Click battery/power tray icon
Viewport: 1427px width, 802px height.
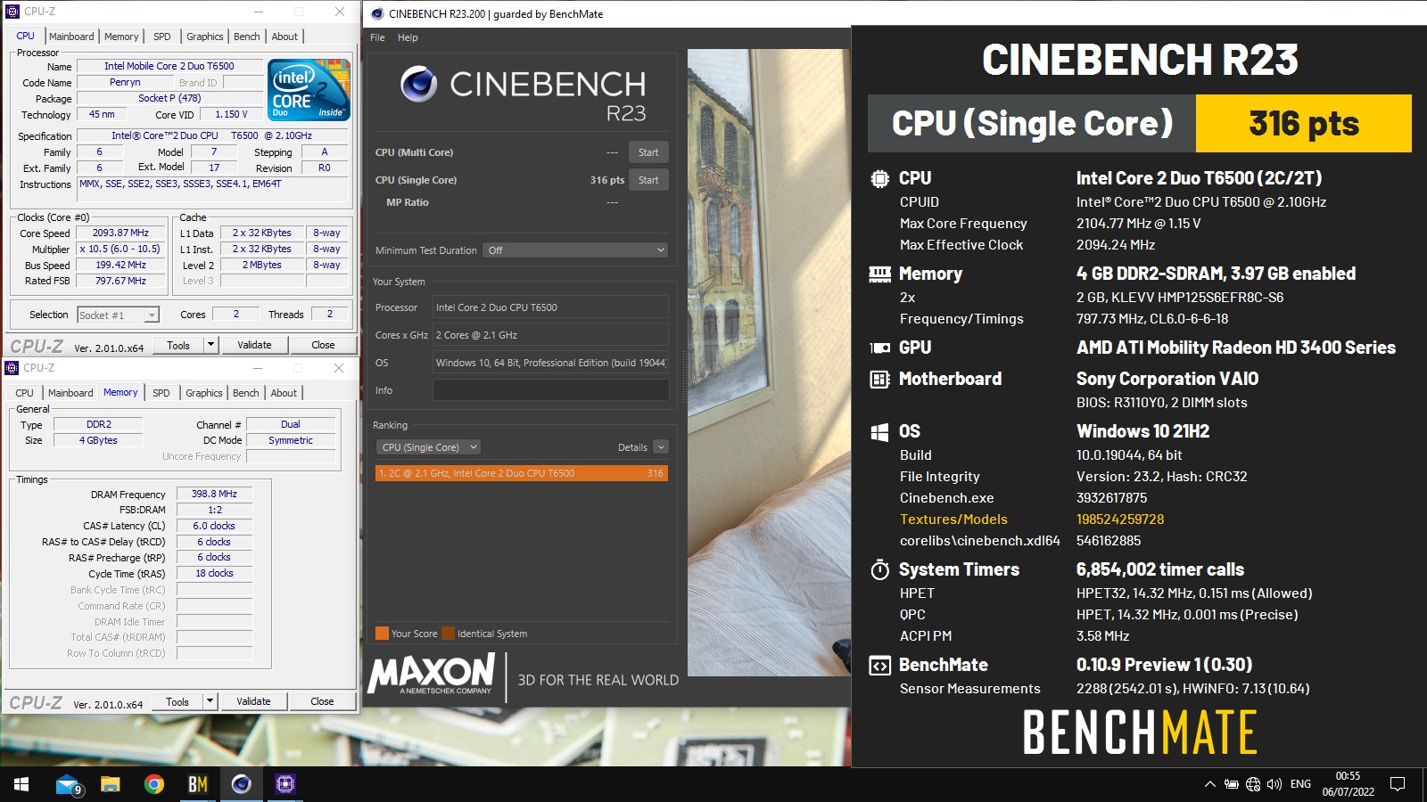[1232, 784]
